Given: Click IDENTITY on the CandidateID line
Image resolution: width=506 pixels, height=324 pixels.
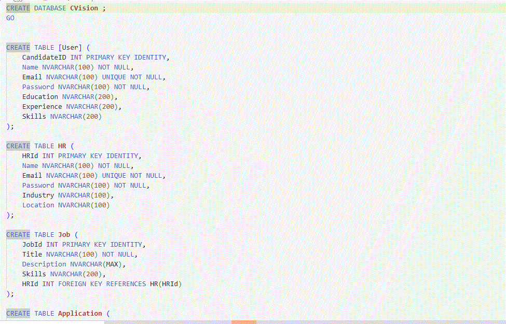Looking at the screenshot, I should pyautogui.click(x=150, y=58).
